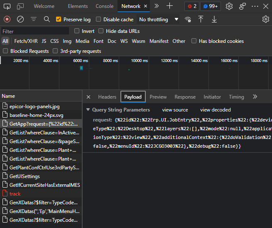
Task: Filter requests by Fetch/XHR
Action: (x=26, y=41)
